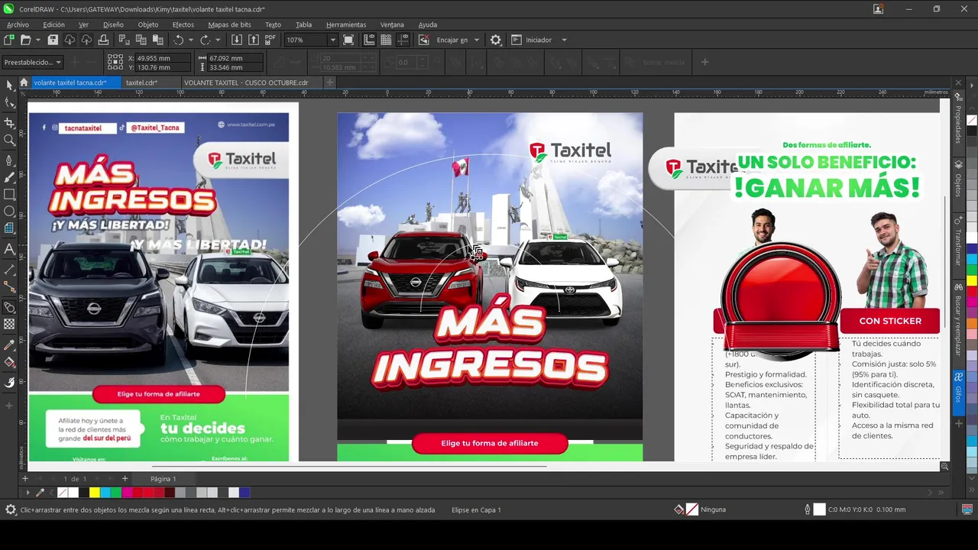Open the Archivo menu
978x550 pixels.
pyautogui.click(x=18, y=24)
